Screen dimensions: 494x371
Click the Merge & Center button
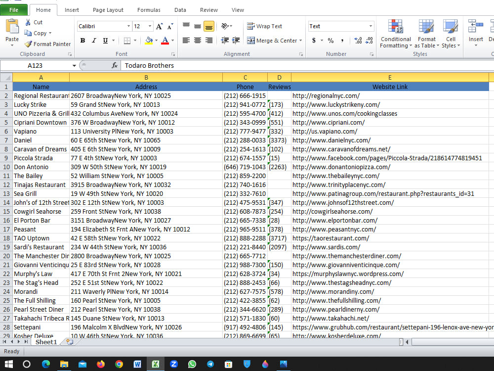(272, 41)
